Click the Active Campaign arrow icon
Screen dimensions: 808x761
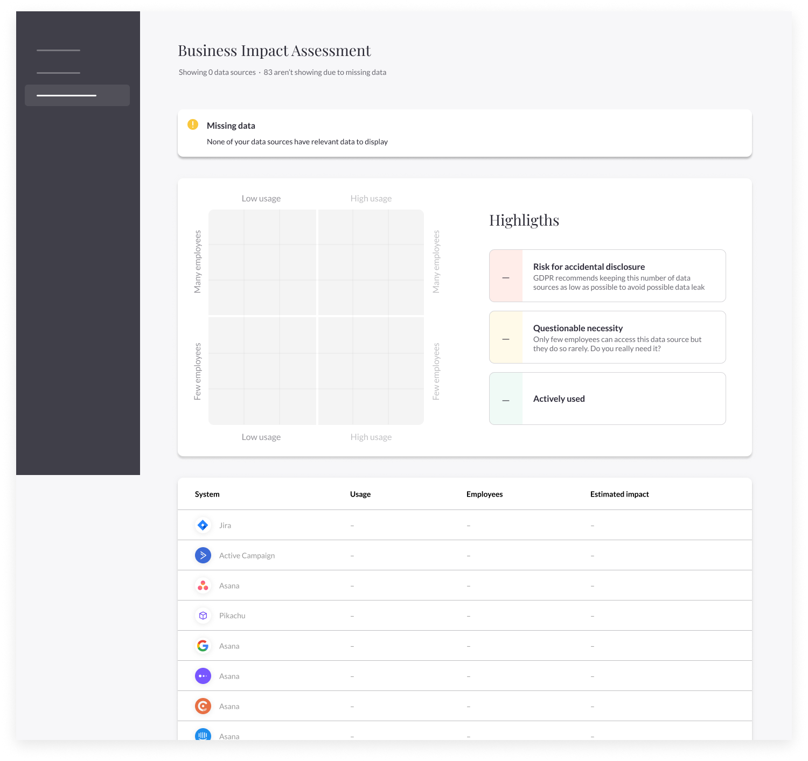click(x=203, y=555)
